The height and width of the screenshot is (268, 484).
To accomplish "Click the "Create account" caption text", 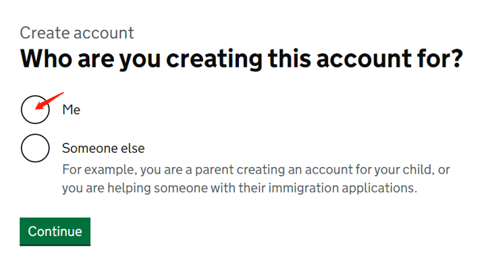I will pyautogui.click(x=77, y=32).
